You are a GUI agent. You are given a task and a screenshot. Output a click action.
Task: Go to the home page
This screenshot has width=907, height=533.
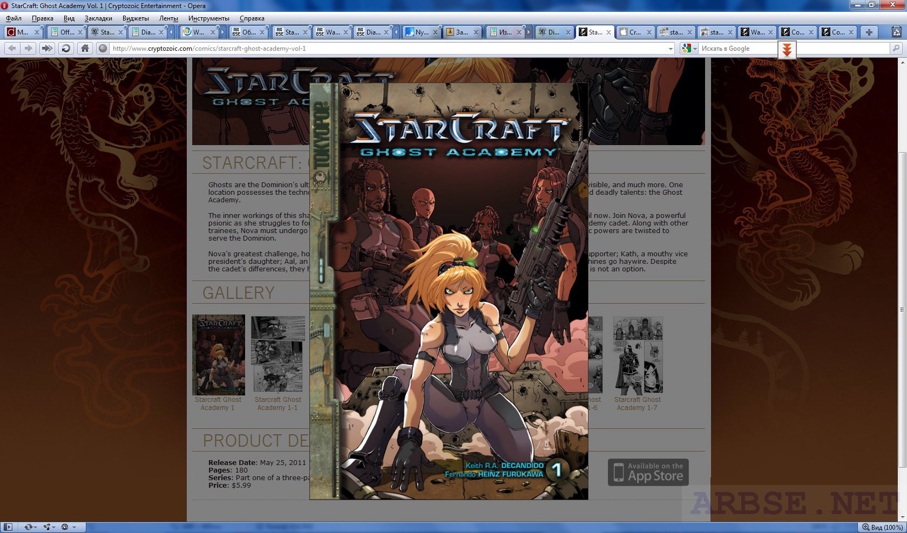pyautogui.click(x=85, y=49)
